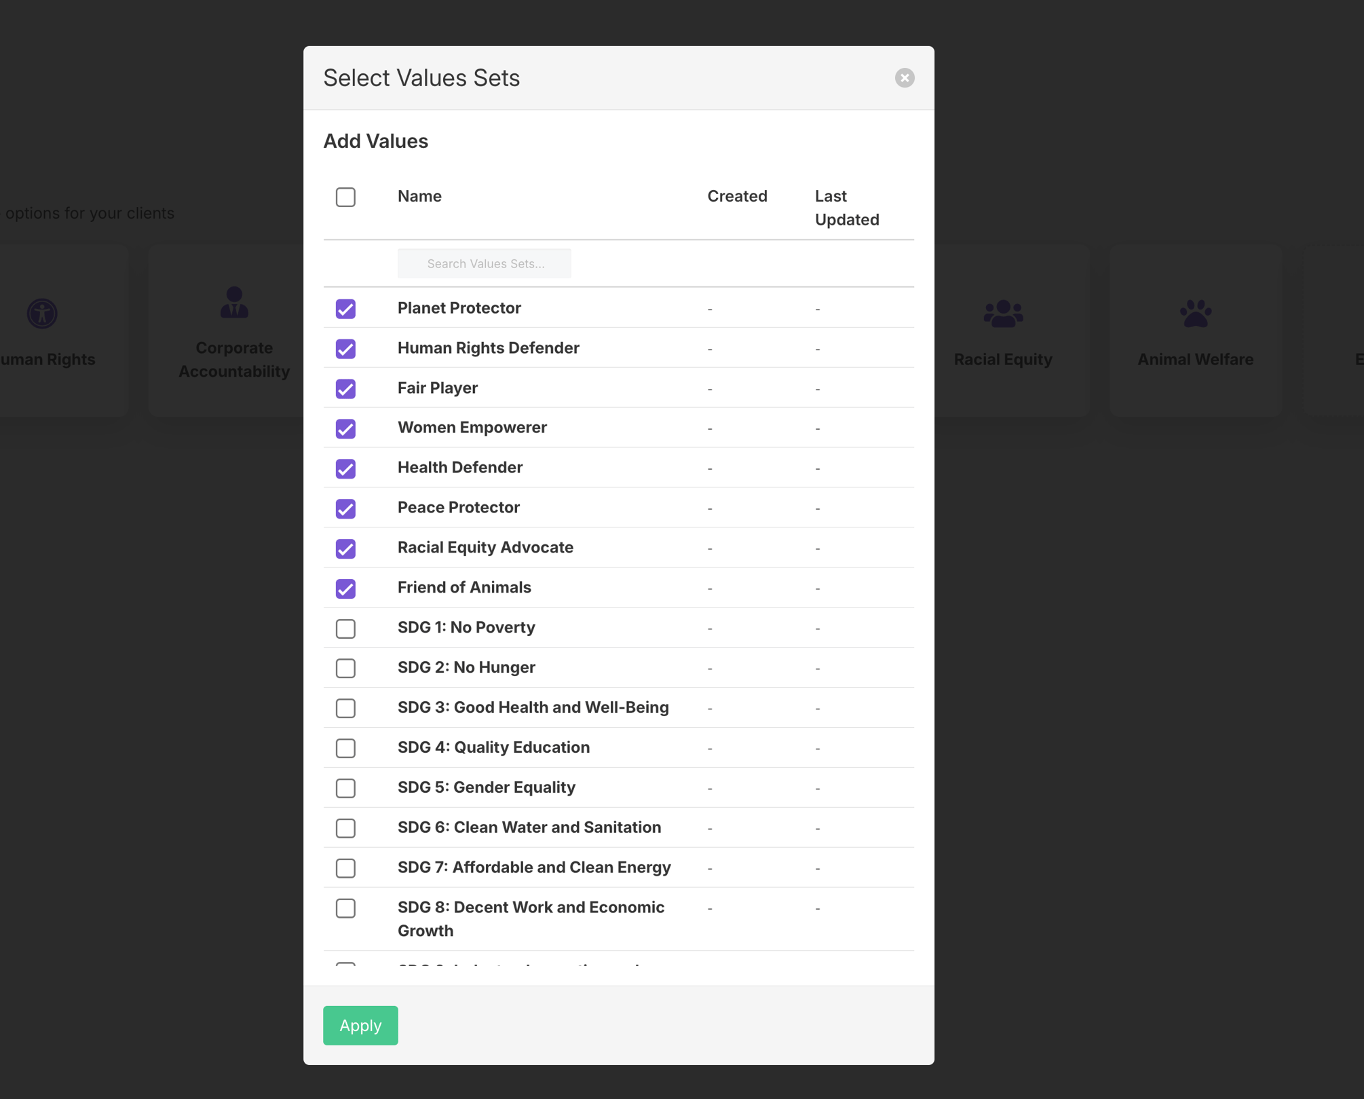Click the Human Rights accessibility icon

pos(42,314)
